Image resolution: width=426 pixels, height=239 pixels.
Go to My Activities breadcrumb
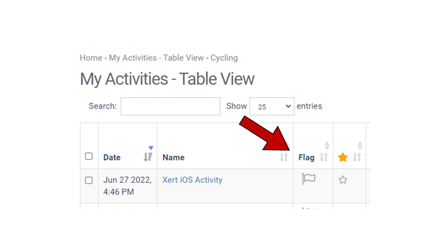click(x=134, y=58)
